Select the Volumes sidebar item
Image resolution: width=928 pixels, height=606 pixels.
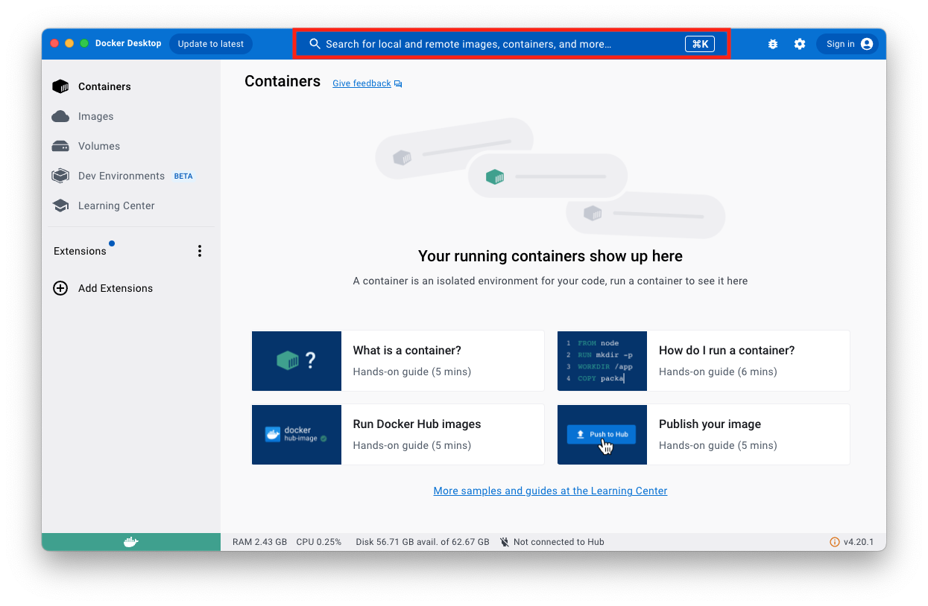pyautogui.click(x=131, y=146)
